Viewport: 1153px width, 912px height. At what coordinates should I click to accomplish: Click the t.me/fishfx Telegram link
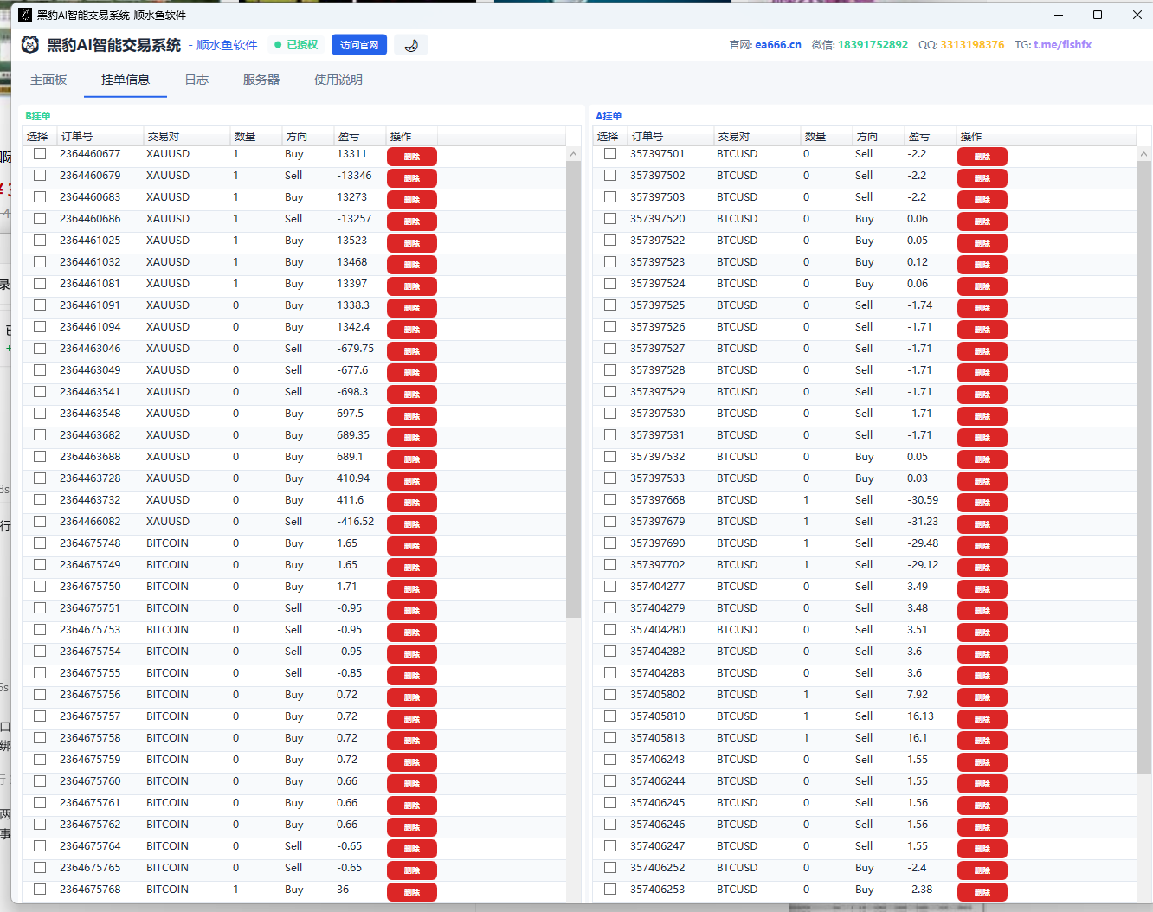tap(1062, 45)
